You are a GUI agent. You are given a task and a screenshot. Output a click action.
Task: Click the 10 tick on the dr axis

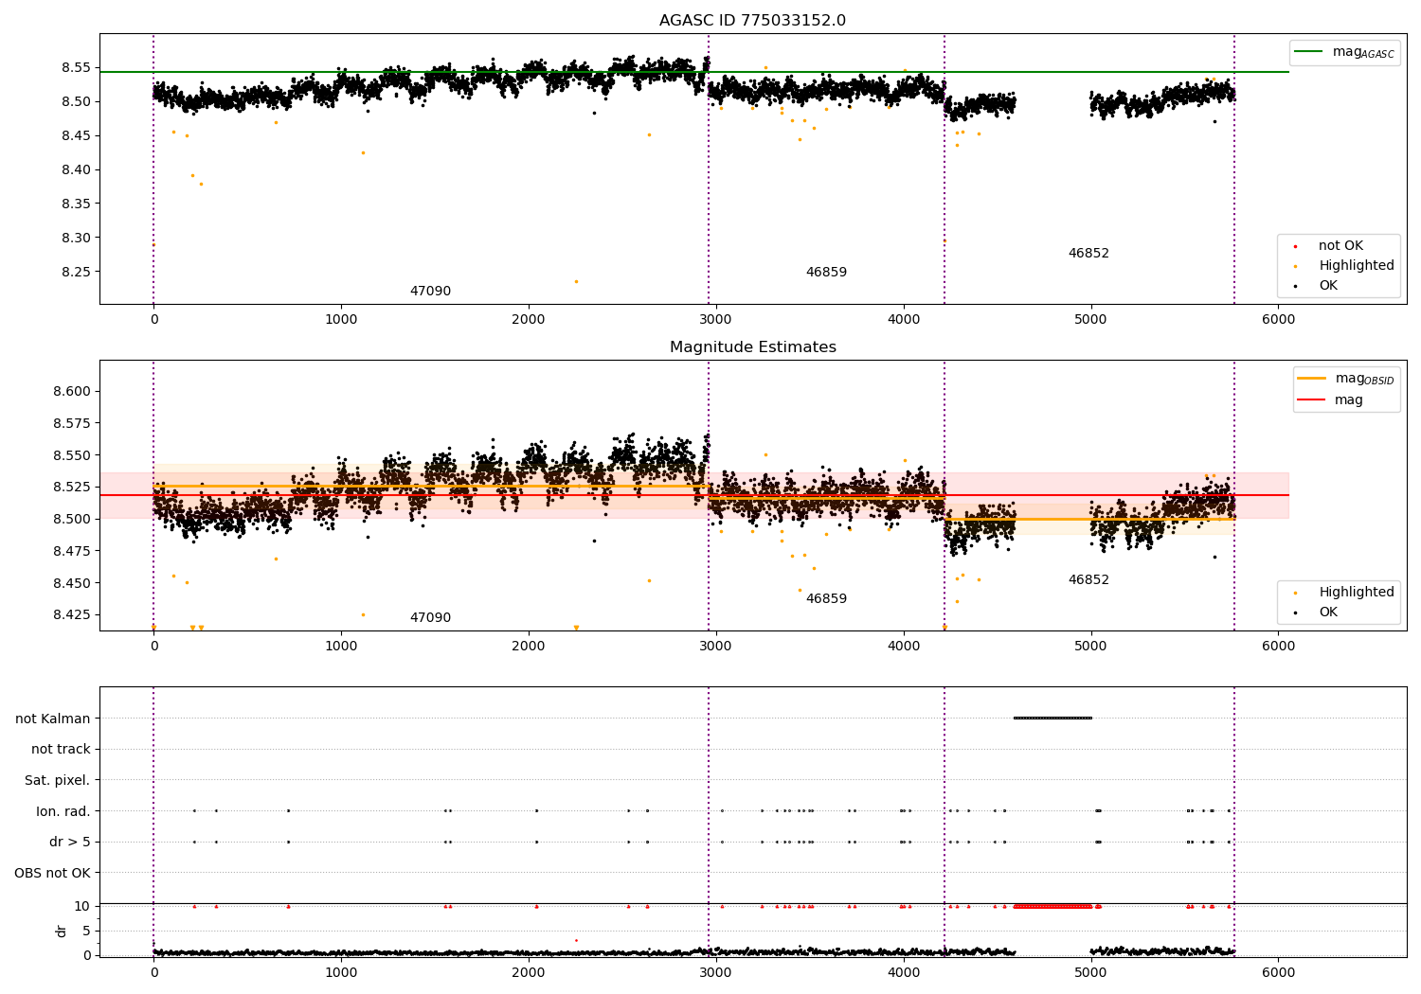(82, 907)
